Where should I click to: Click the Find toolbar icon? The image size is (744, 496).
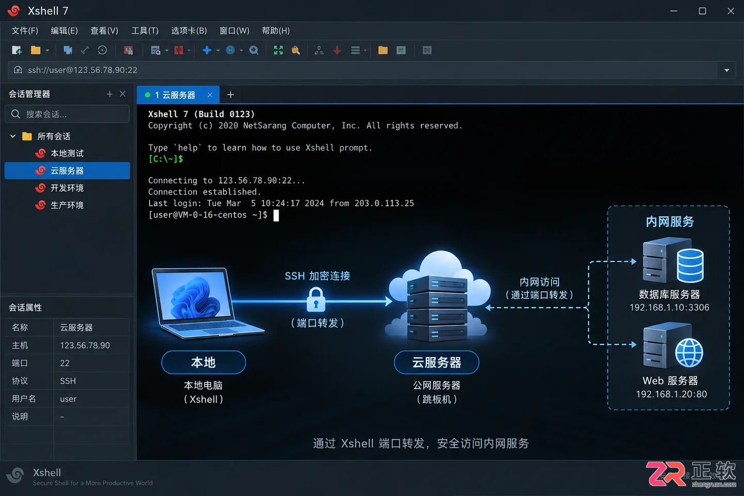pos(155,50)
